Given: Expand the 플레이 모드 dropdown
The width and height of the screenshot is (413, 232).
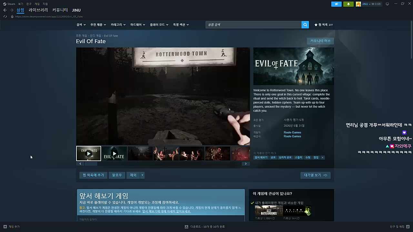Looking at the screenshot, I should 159,24.
